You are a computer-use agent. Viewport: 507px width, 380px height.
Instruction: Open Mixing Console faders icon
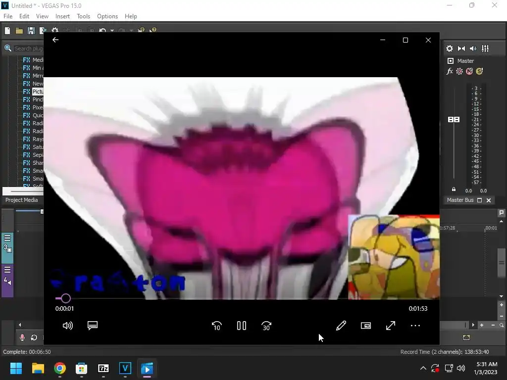pos(485,48)
